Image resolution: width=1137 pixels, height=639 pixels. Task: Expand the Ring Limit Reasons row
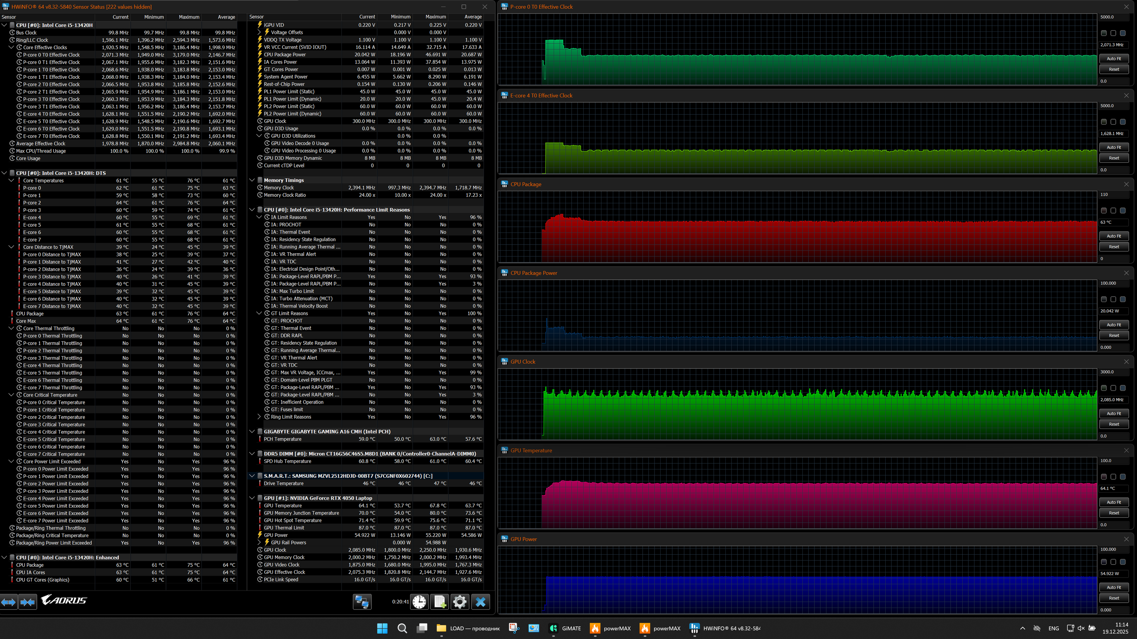click(260, 417)
